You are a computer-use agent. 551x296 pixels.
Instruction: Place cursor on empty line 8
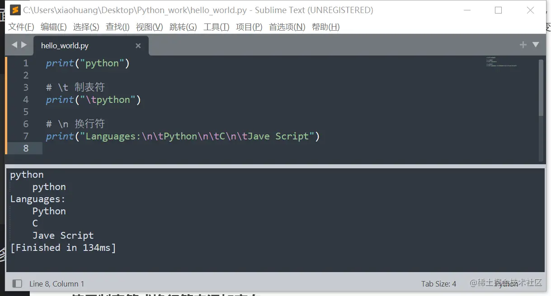tap(289, 148)
